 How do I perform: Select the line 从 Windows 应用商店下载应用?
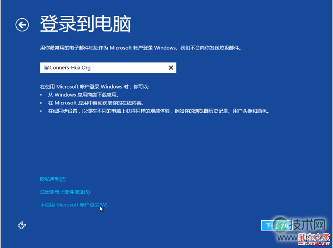click(84, 95)
